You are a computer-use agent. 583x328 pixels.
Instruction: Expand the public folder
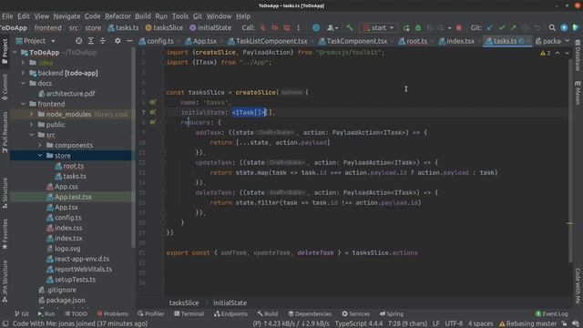coord(32,125)
